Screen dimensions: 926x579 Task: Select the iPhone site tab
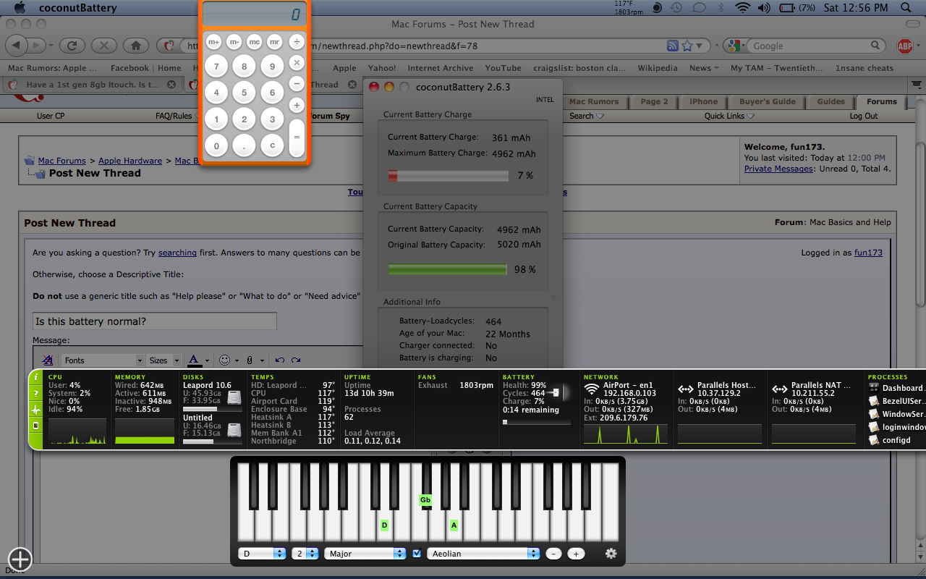point(703,102)
